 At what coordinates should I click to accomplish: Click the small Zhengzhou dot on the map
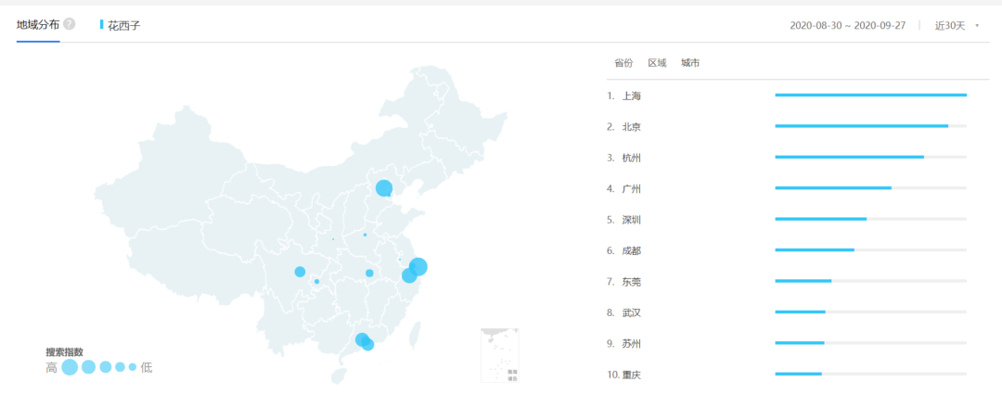(365, 235)
